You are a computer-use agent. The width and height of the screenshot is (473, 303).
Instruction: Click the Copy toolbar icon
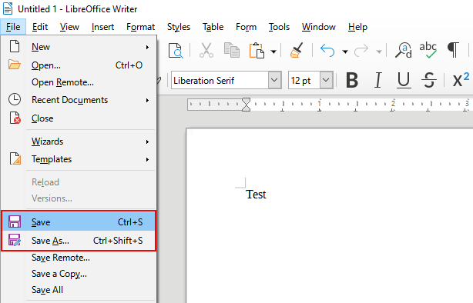[x=231, y=50]
